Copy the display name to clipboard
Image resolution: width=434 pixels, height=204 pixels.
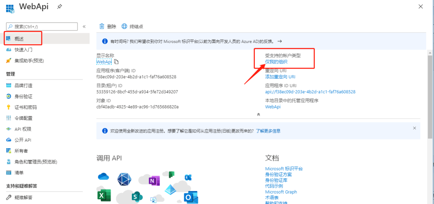[116, 62]
